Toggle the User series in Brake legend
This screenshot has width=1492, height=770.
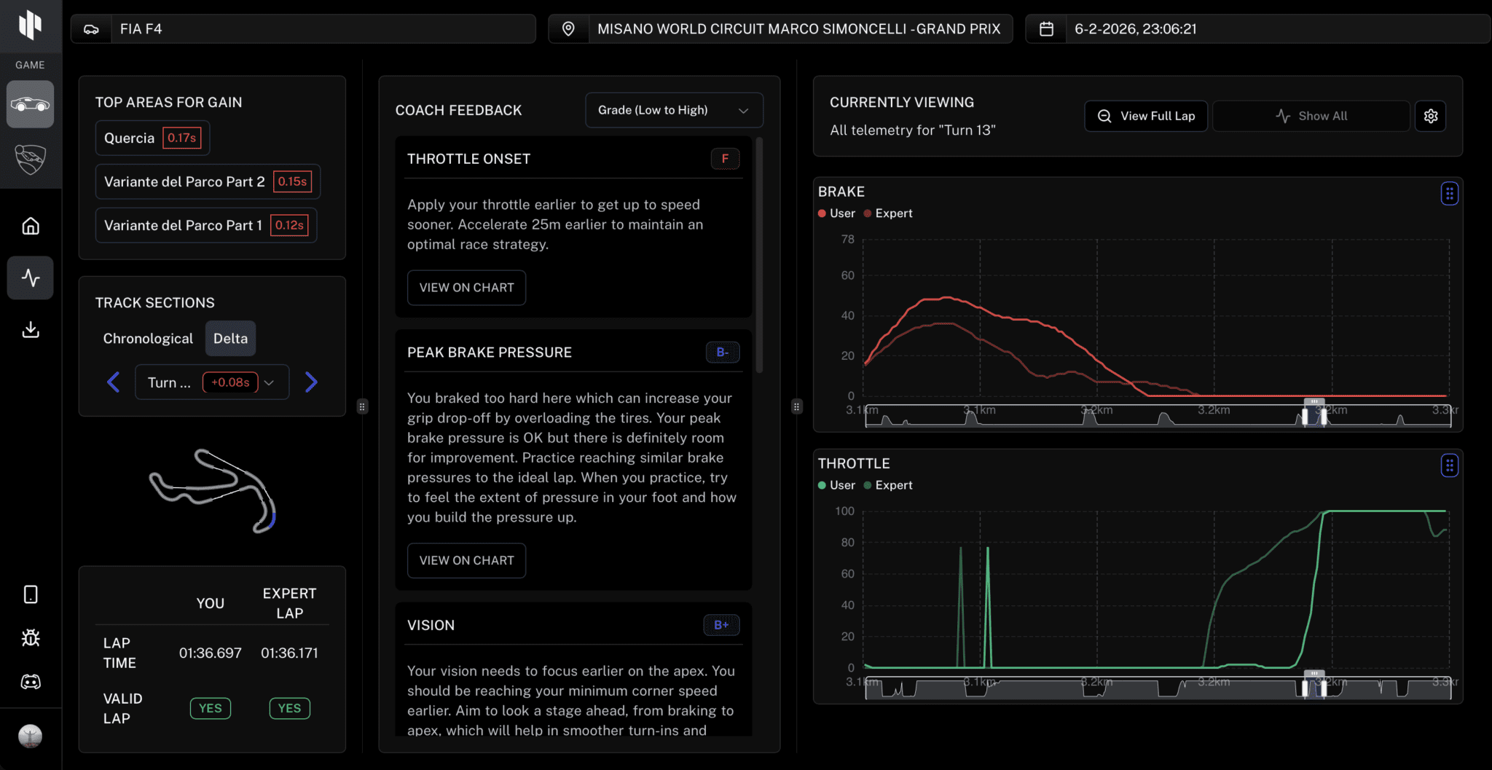click(836, 213)
